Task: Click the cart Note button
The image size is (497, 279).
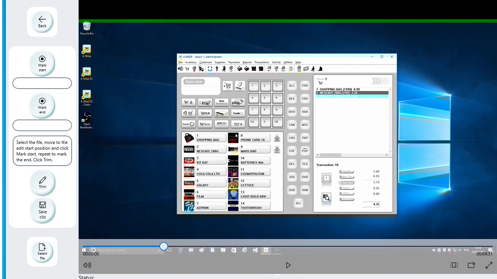Action: (x=205, y=124)
